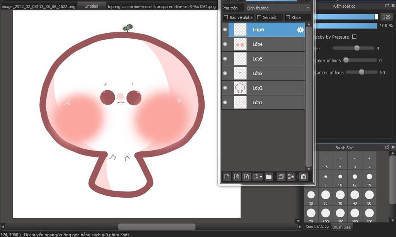Hide the Lớp4 layer visibility
396x237 pixels.
click(x=225, y=44)
